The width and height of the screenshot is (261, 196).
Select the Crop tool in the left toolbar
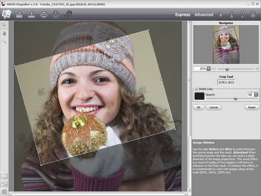[x=4, y=25]
